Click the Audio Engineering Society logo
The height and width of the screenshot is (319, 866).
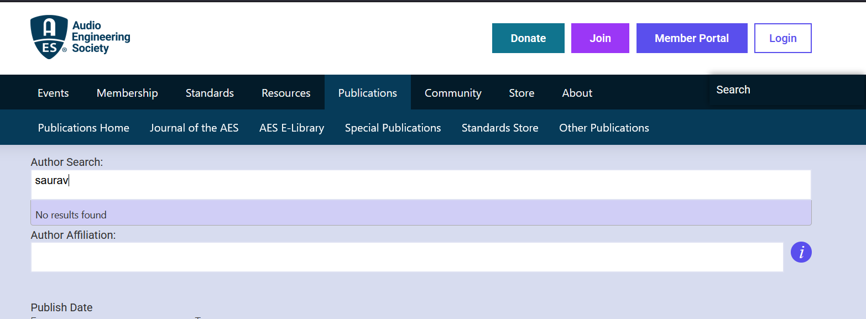coord(80,37)
